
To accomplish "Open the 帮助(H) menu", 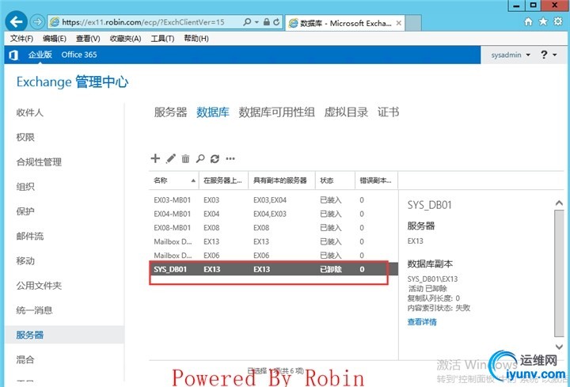I will 196,39.
